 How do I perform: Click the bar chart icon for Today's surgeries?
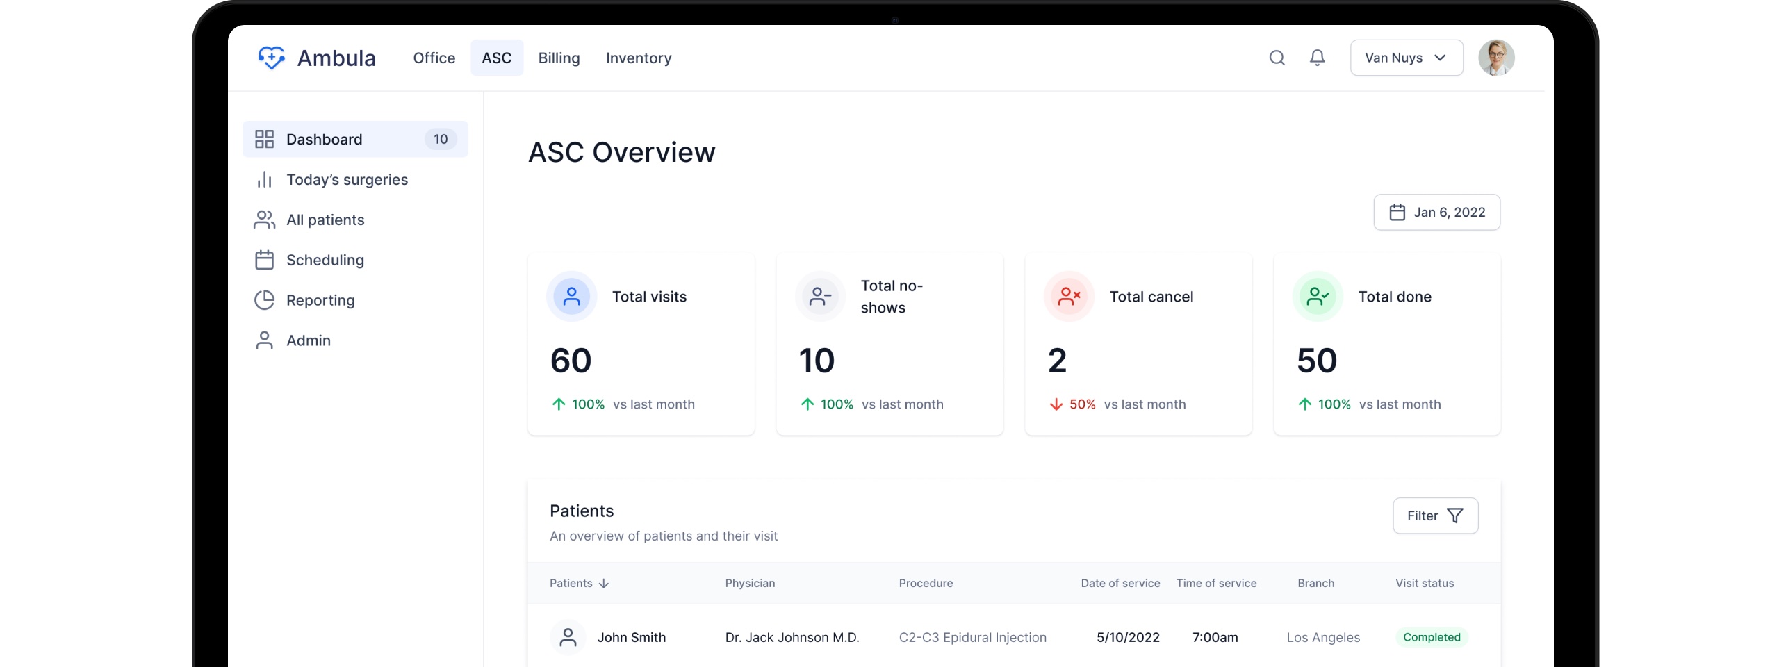(x=264, y=179)
